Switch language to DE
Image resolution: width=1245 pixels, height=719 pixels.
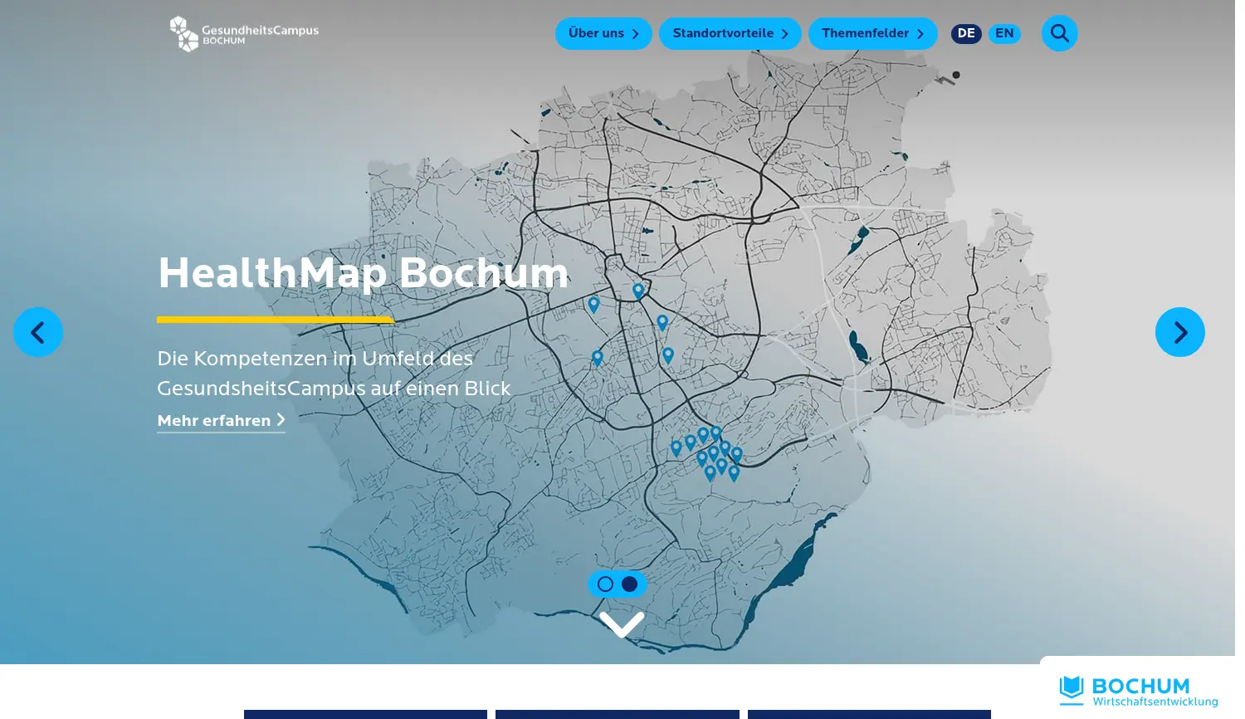[x=966, y=33]
